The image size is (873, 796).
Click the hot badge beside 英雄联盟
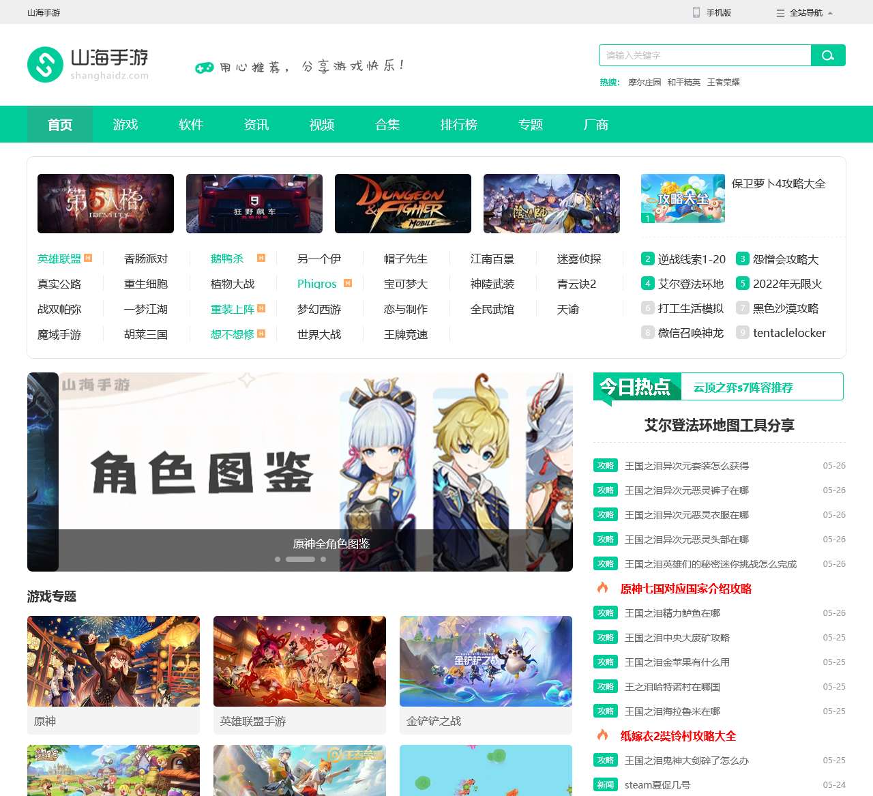tap(88, 258)
